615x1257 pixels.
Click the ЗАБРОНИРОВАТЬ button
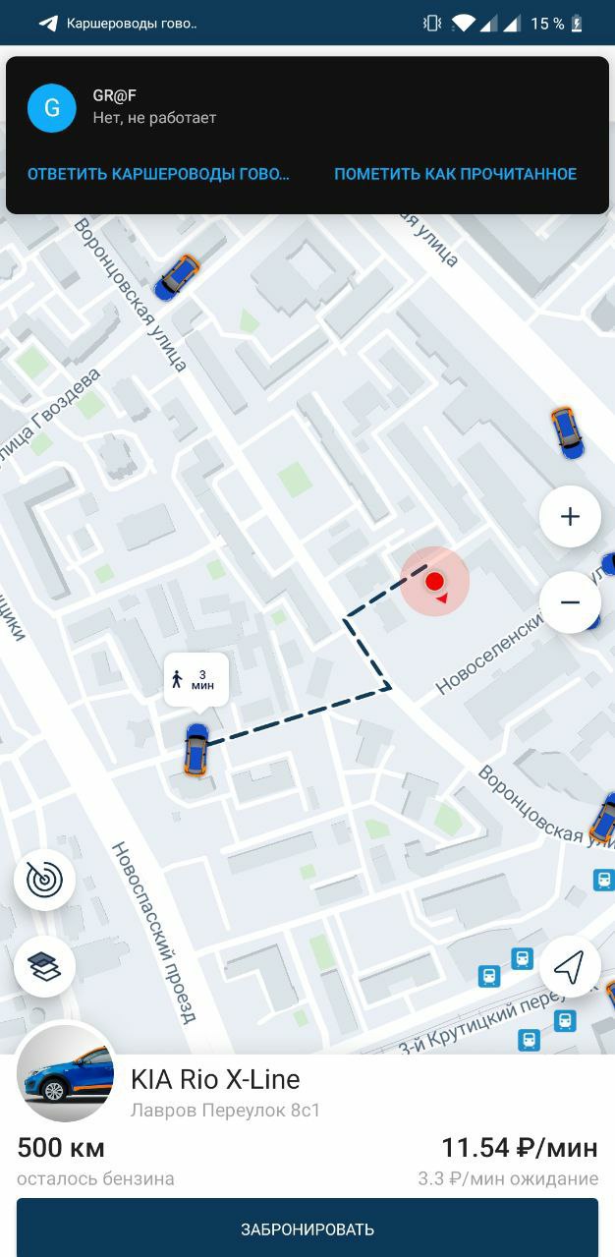pos(307,1228)
